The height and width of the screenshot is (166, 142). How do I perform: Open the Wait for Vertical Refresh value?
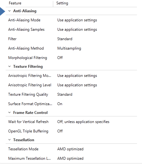point(83,122)
